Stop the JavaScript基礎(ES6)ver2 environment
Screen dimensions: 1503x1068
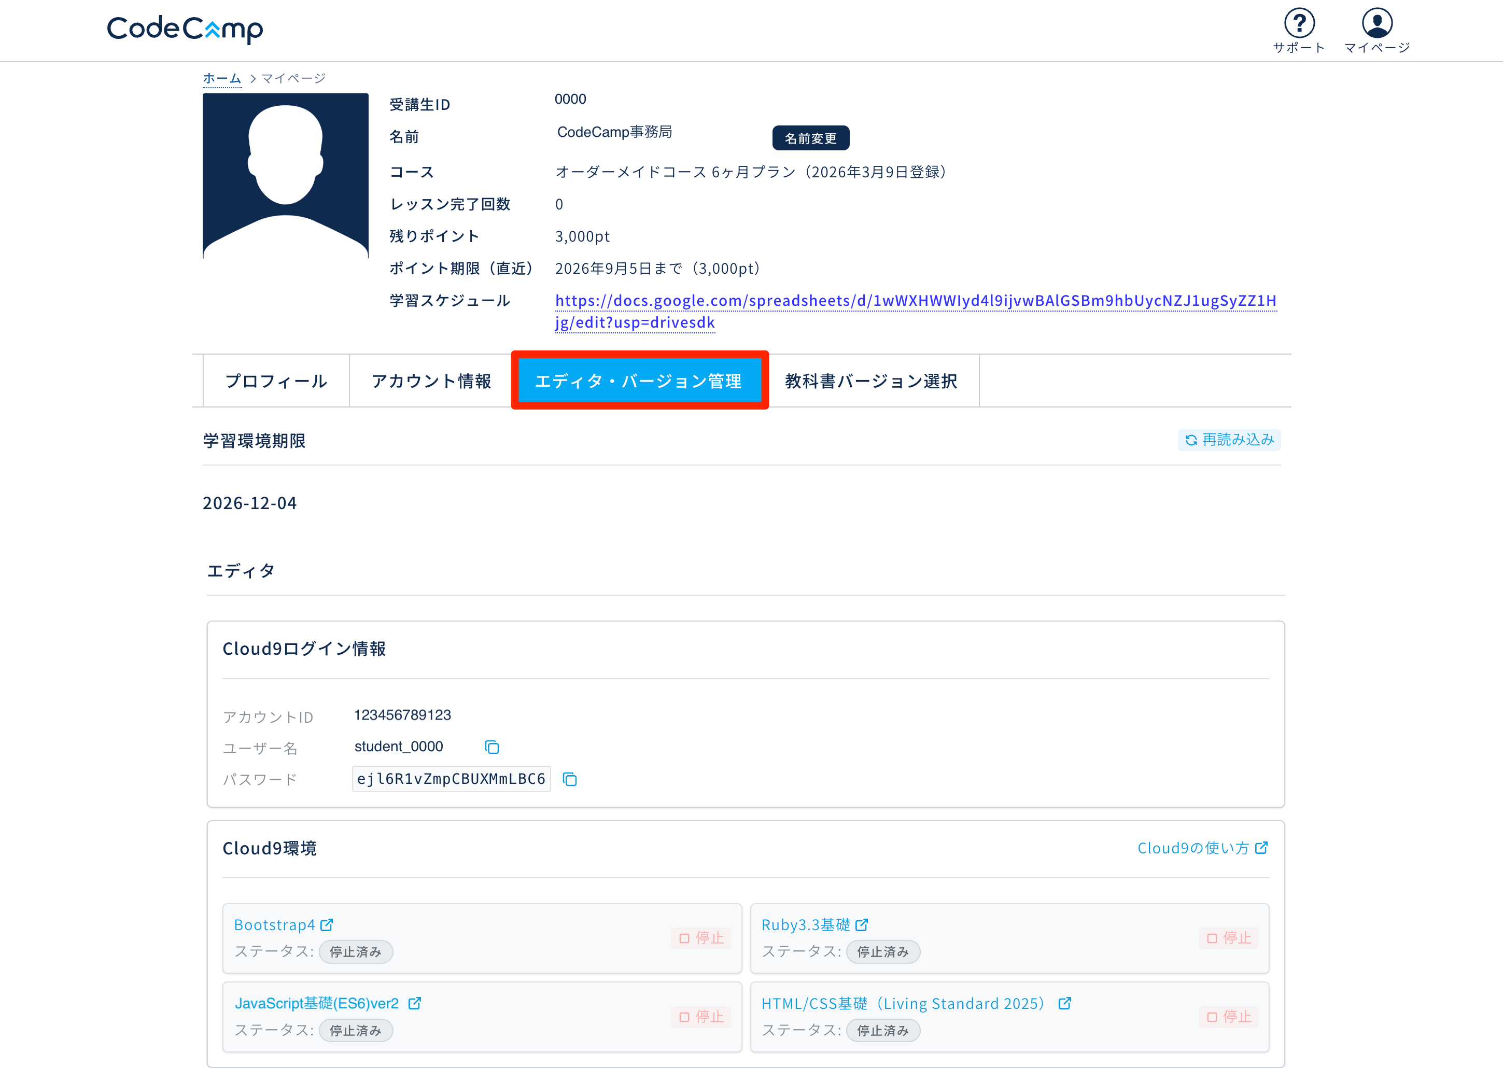pos(701,1017)
